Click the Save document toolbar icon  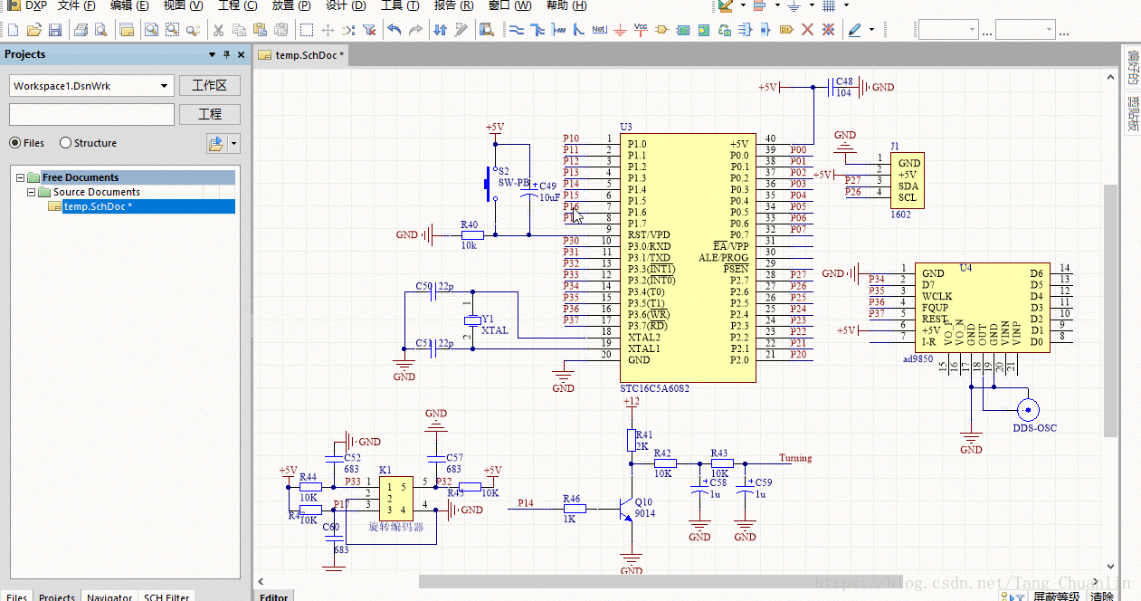pos(55,30)
